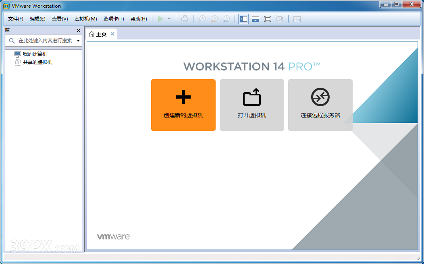This screenshot has height=264, width=424.
Task: Click the 打开虚拟机 button
Action: 252,105
